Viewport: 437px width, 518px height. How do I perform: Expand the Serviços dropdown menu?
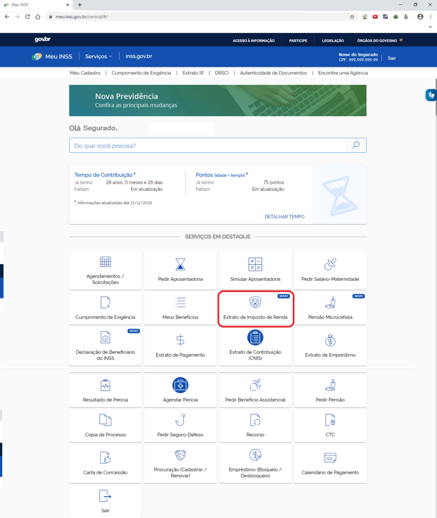click(99, 56)
